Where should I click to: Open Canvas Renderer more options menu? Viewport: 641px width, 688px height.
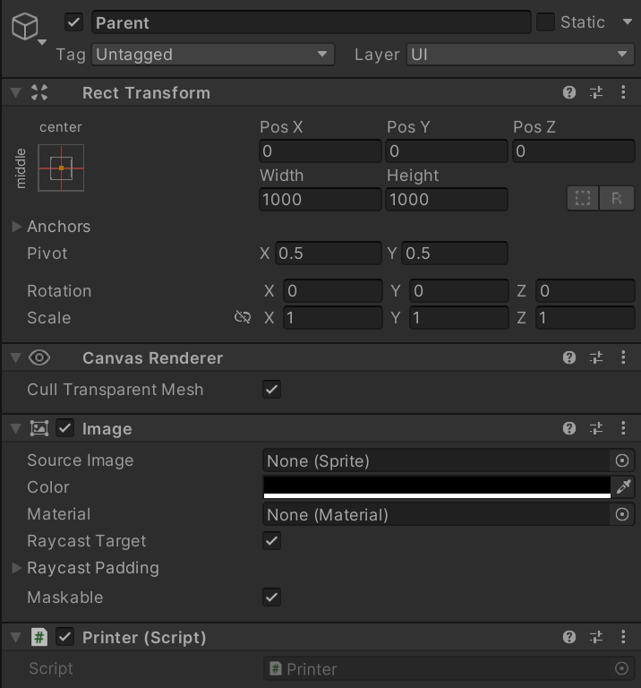click(x=623, y=357)
